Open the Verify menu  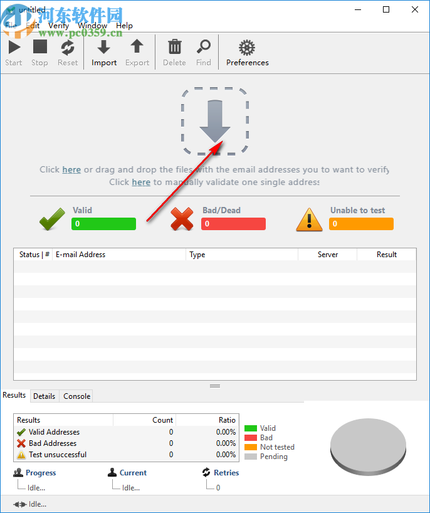(x=58, y=26)
